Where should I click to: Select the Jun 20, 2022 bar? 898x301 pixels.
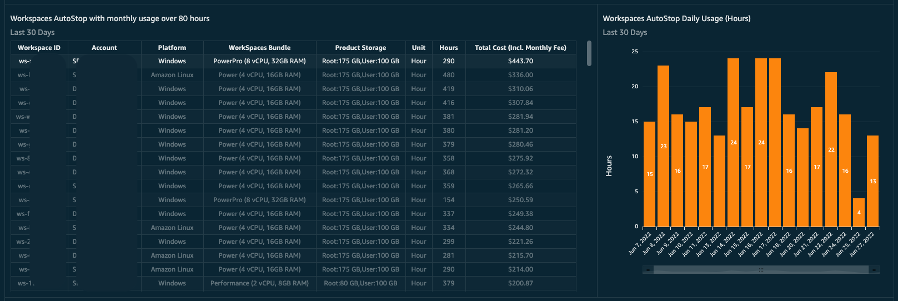point(803,177)
